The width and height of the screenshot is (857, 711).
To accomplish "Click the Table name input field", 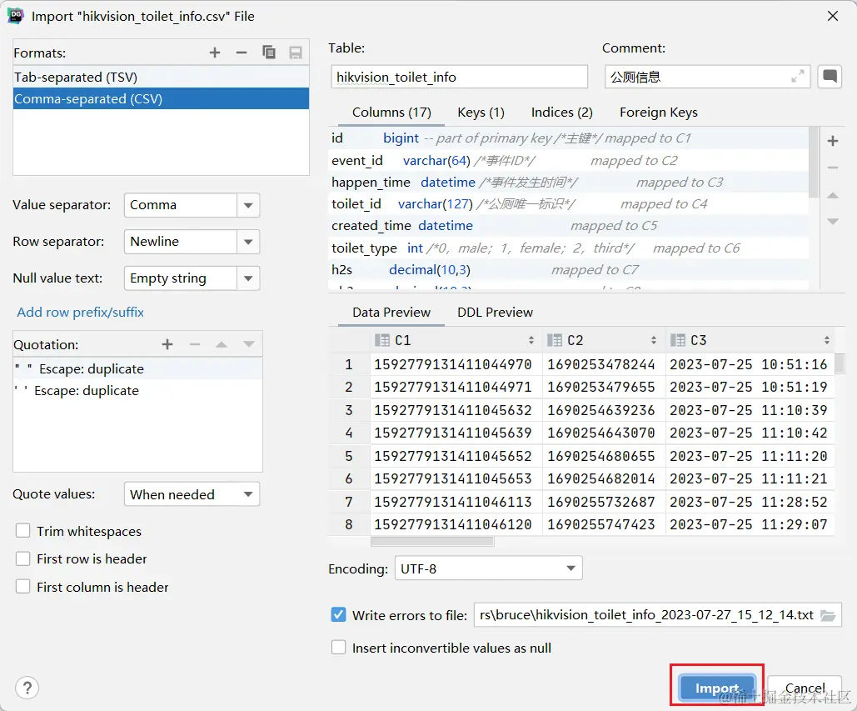I will tap(459, 77).
